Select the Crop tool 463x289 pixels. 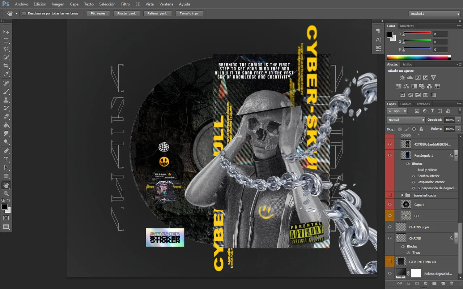click(x=6, y=65)
